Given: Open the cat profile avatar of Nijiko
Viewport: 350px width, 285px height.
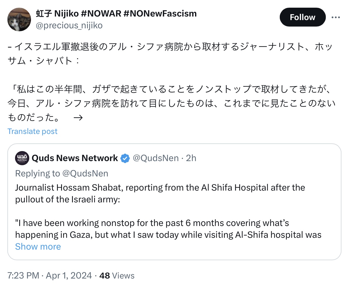Looking at the screenshot, I should tap(19, 19).
